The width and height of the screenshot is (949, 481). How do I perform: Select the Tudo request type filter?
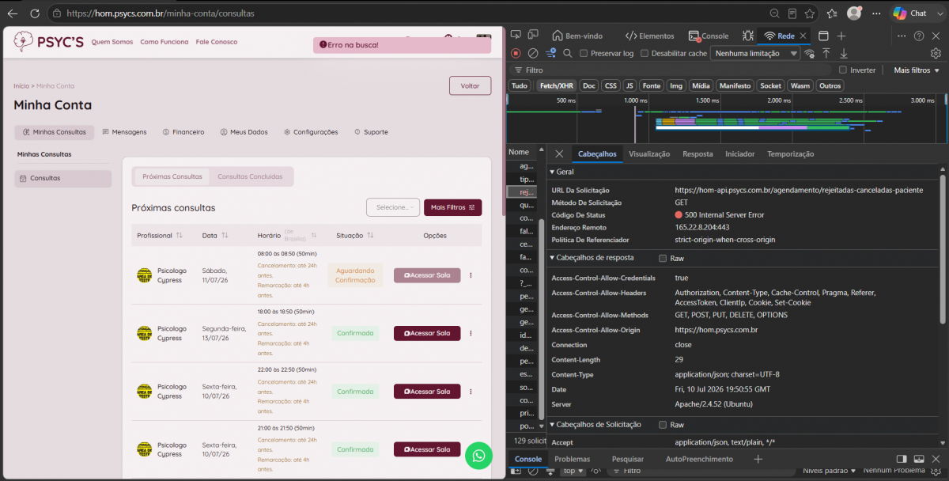coord(520,85)
